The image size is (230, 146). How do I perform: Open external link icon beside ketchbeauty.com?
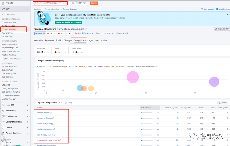(52, 124)
